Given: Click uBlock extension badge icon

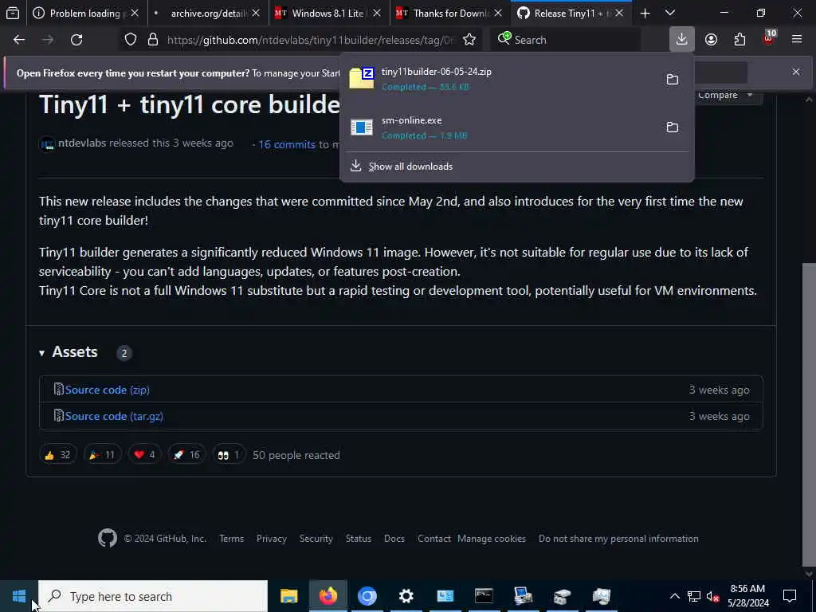Looking at the screenshot, I should pos(769,38).
